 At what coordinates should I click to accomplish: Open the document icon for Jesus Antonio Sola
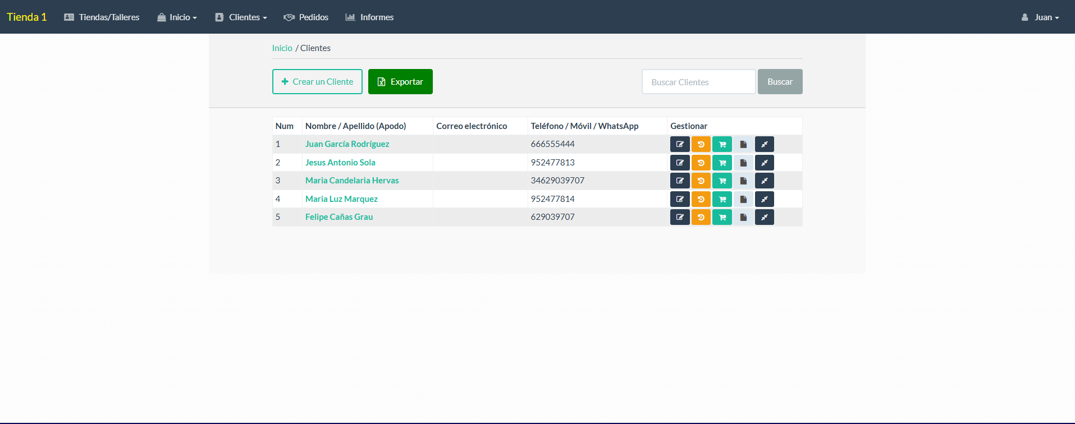pyautogui.click(x=743, y=163)
